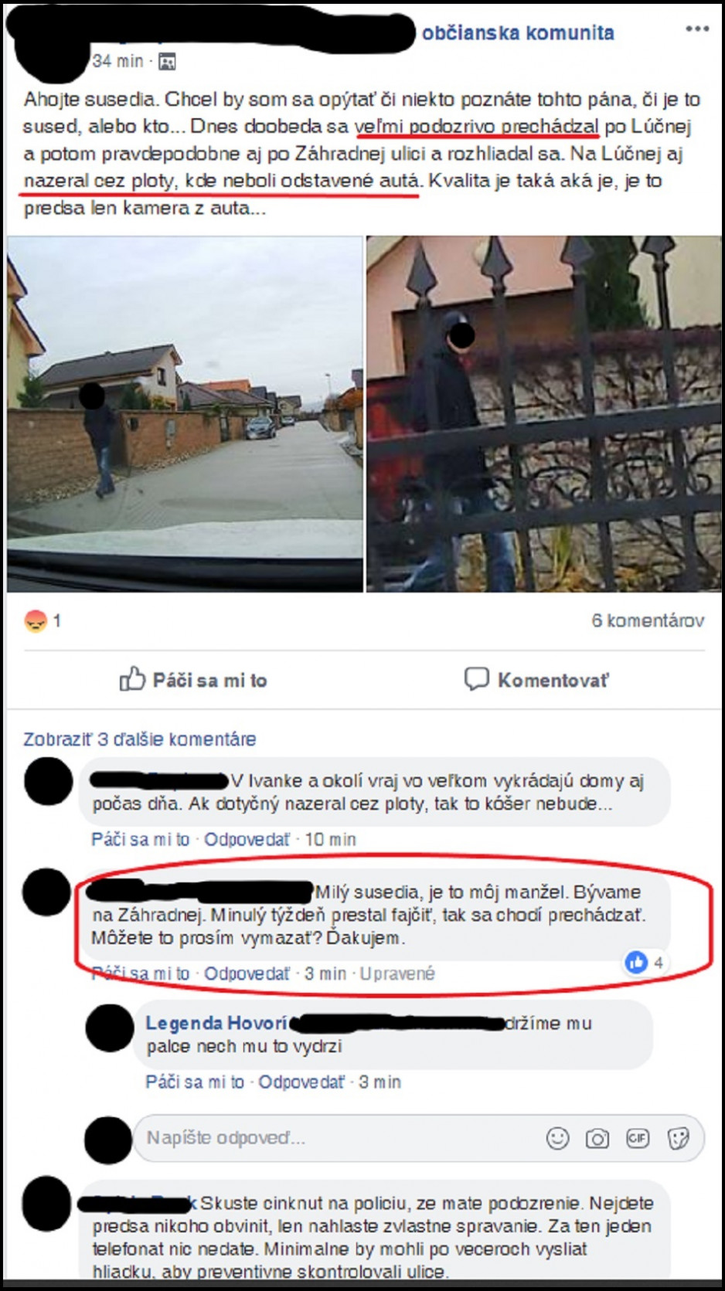Viewport: 725px width, 1291px height.
Task: Open the občianska komunita group link
Action: pos(518,32)
